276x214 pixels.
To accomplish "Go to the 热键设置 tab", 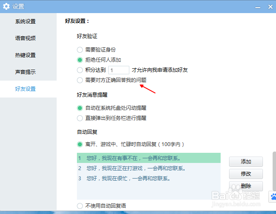I will tap(25, 55).
